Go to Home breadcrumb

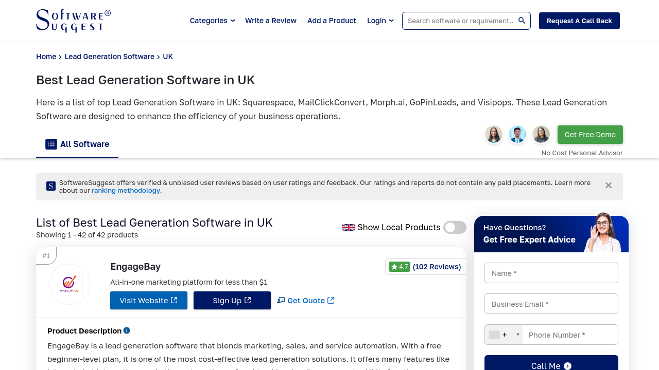click(46, 57)
